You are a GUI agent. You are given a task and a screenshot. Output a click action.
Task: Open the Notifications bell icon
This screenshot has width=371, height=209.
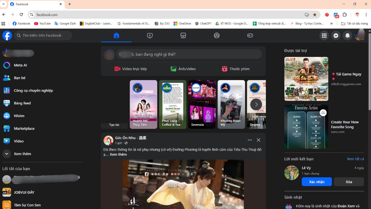tap(348, 36)
